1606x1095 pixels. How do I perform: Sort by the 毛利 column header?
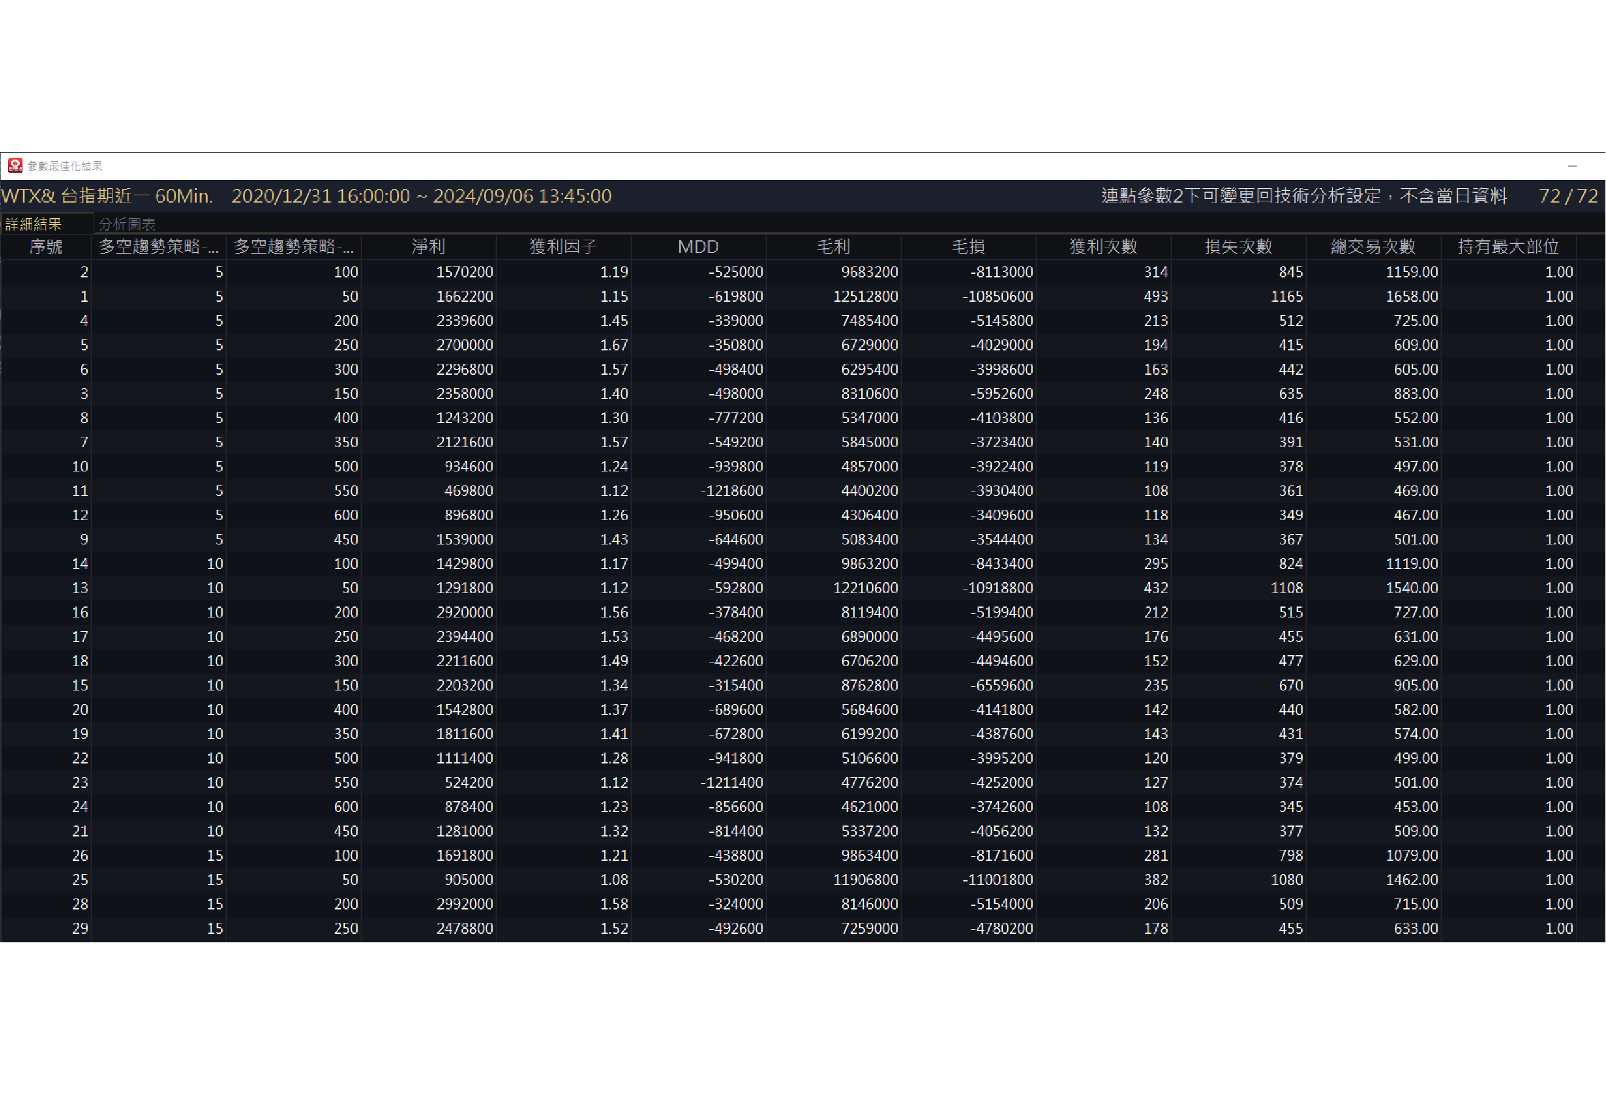coord(832,247)
